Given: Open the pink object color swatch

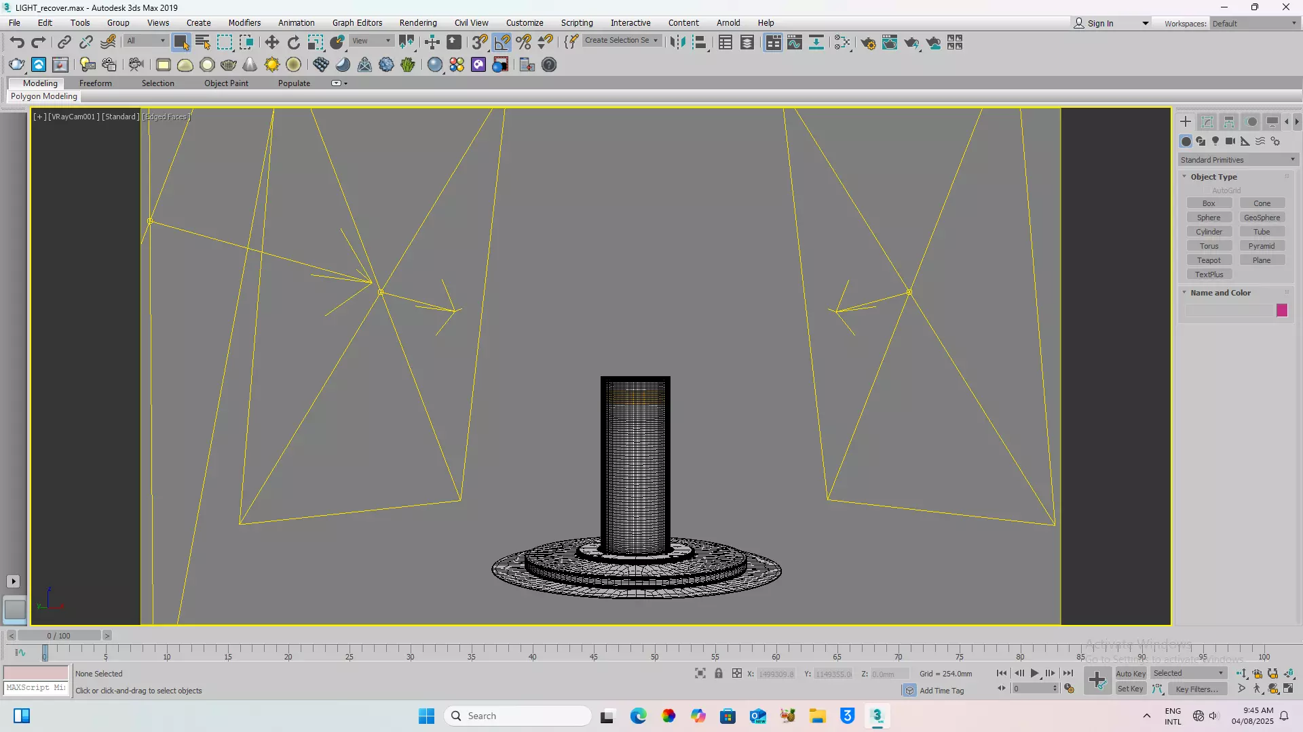Looking at the screenshot, I should (x=1282, y=310).
